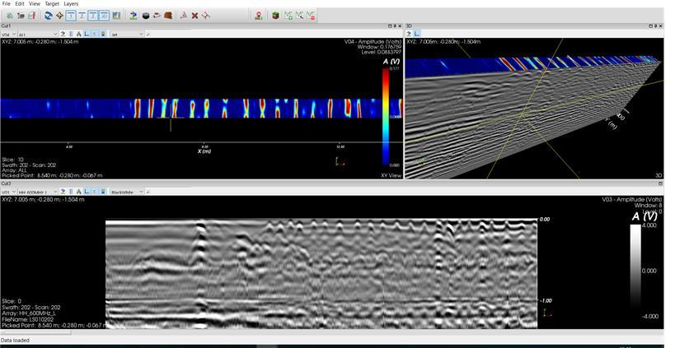Screen dimensions: 689x348
Task: Click the red location pin toolbar icon
Action: point(259,16)
